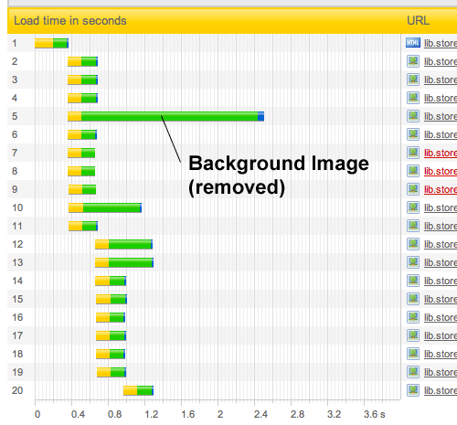The height and width of the screenshot is (425, 457).
Task: Click the Load time in seconds header
Action: [70, 21]
